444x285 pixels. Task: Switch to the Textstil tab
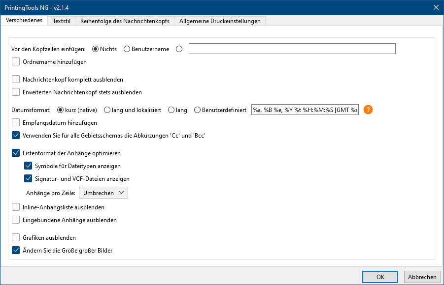[62, 21]
